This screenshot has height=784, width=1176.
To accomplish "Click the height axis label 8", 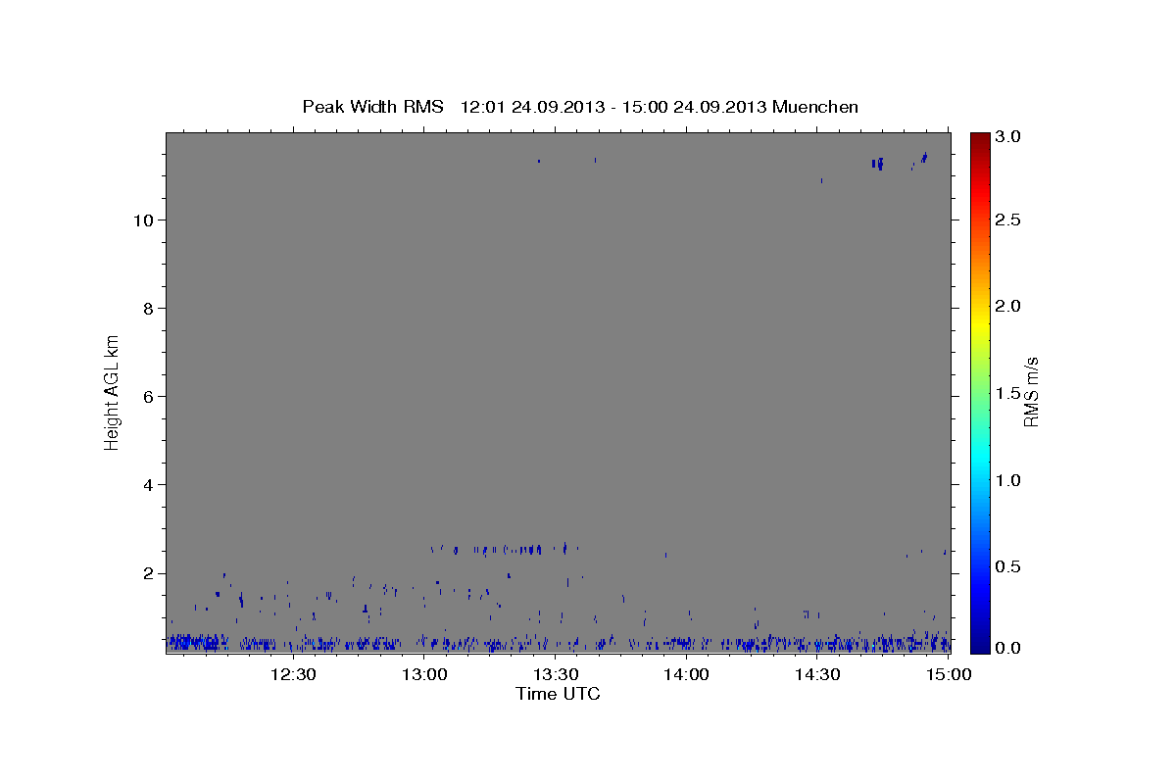I will (146, 309).
